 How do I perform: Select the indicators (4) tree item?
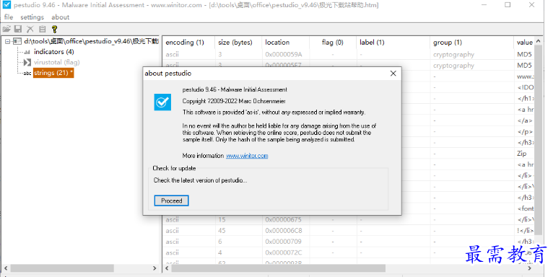click(54, 52)
